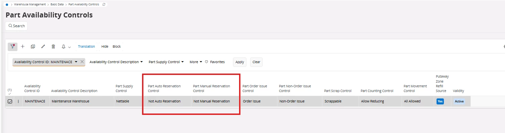
Task: Apply the current filters
Action: 240,62
